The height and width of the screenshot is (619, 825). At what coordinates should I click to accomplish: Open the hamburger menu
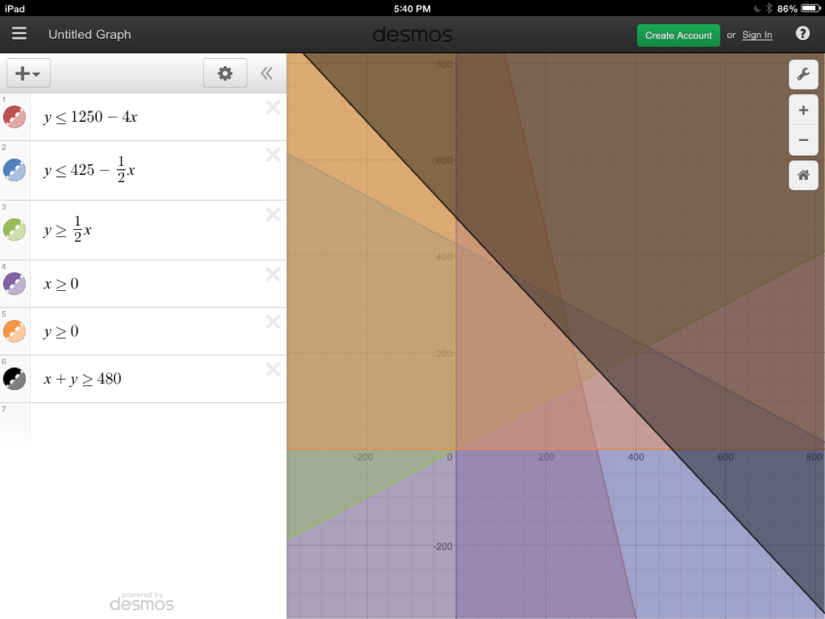coord(19,34)
